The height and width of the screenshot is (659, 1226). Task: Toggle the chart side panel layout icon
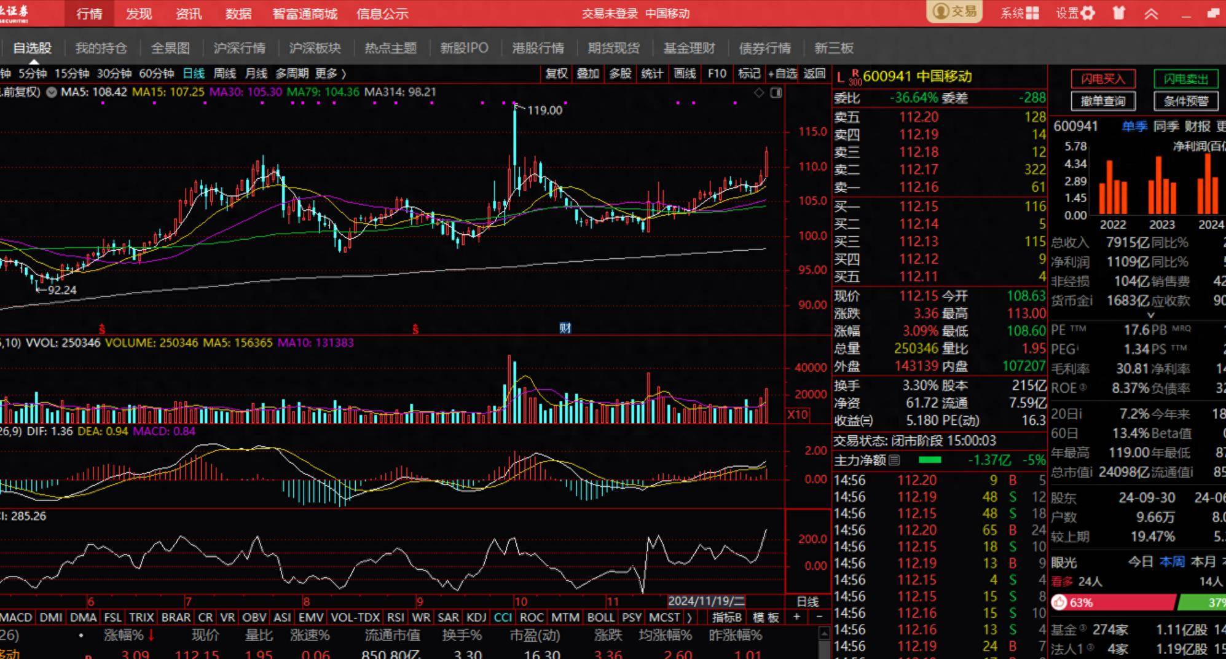[x=776, y=92]
